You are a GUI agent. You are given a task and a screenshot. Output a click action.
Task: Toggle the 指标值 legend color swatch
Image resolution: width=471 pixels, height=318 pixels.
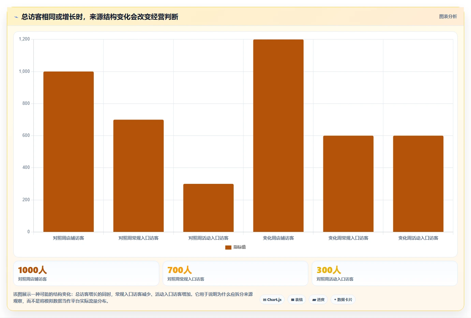[228, 247]
